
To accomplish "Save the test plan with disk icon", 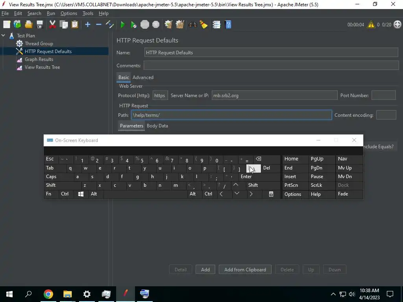I will [x=40, y=25].
